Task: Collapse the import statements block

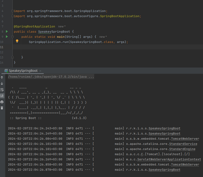Action: coord(12,11)
